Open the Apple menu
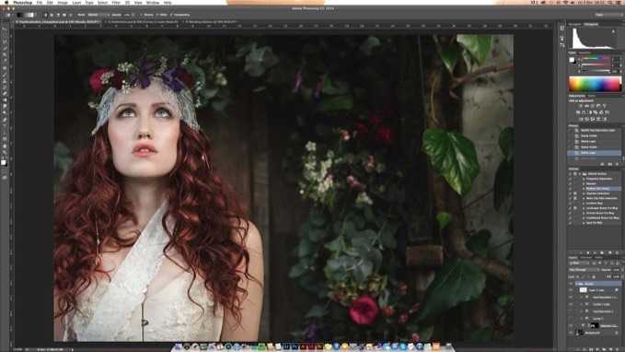Screen dimensions: 625x352 click(6, 3)
